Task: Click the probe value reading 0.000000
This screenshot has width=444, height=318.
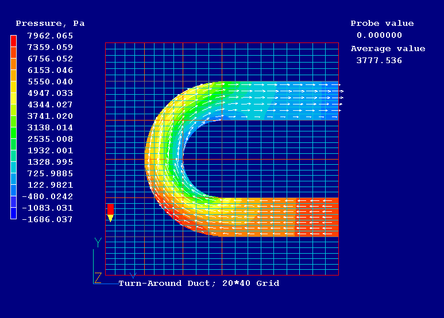Action: click(x=379, y=35)
